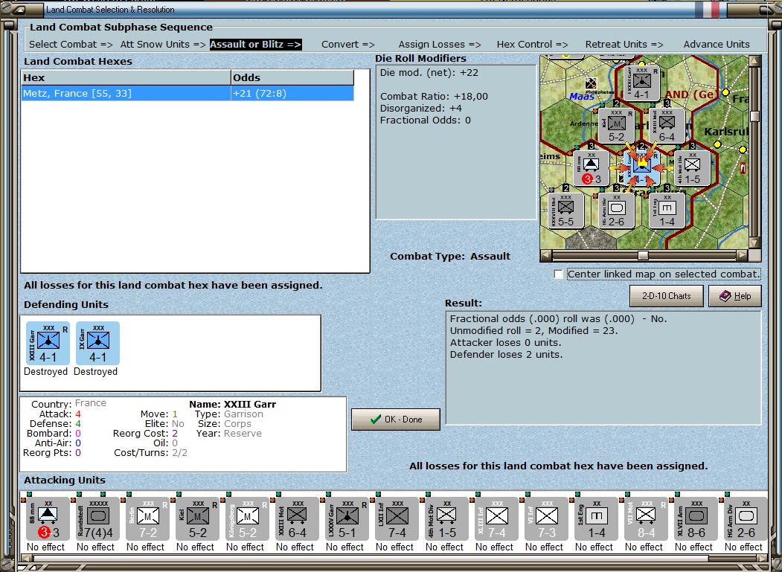
Task: Click the 88 mm counter on the map
Action: click(x=592, y=168)
